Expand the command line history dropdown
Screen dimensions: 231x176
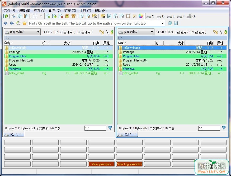[163, 23]
